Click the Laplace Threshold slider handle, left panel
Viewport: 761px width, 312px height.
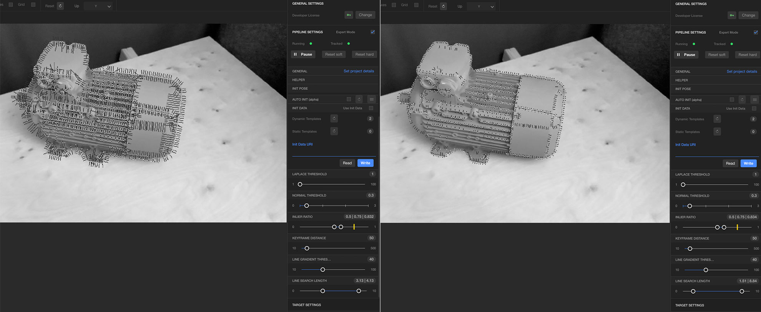point(300,184)
